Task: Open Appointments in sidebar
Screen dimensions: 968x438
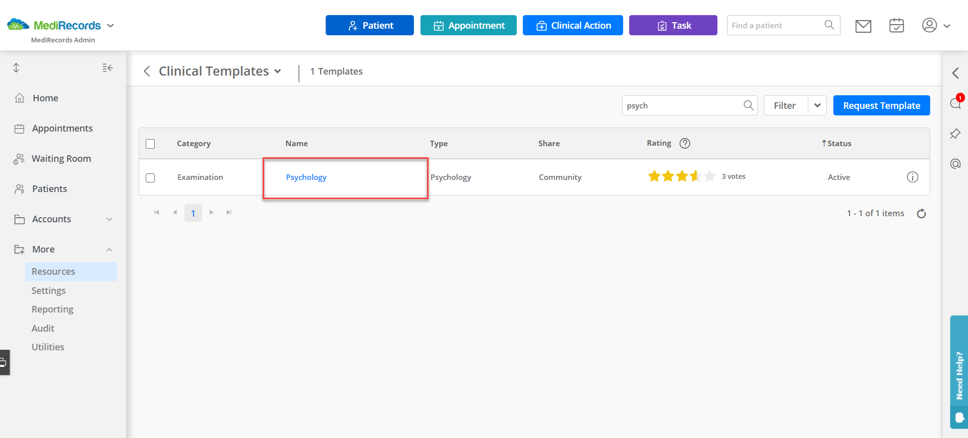Action: click(x=62, y=128)
